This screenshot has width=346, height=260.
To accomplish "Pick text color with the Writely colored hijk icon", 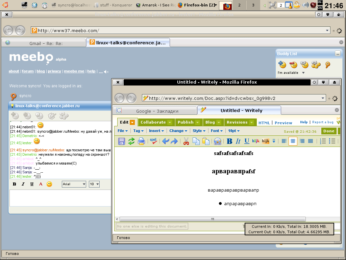I will [x=256, y=141].
